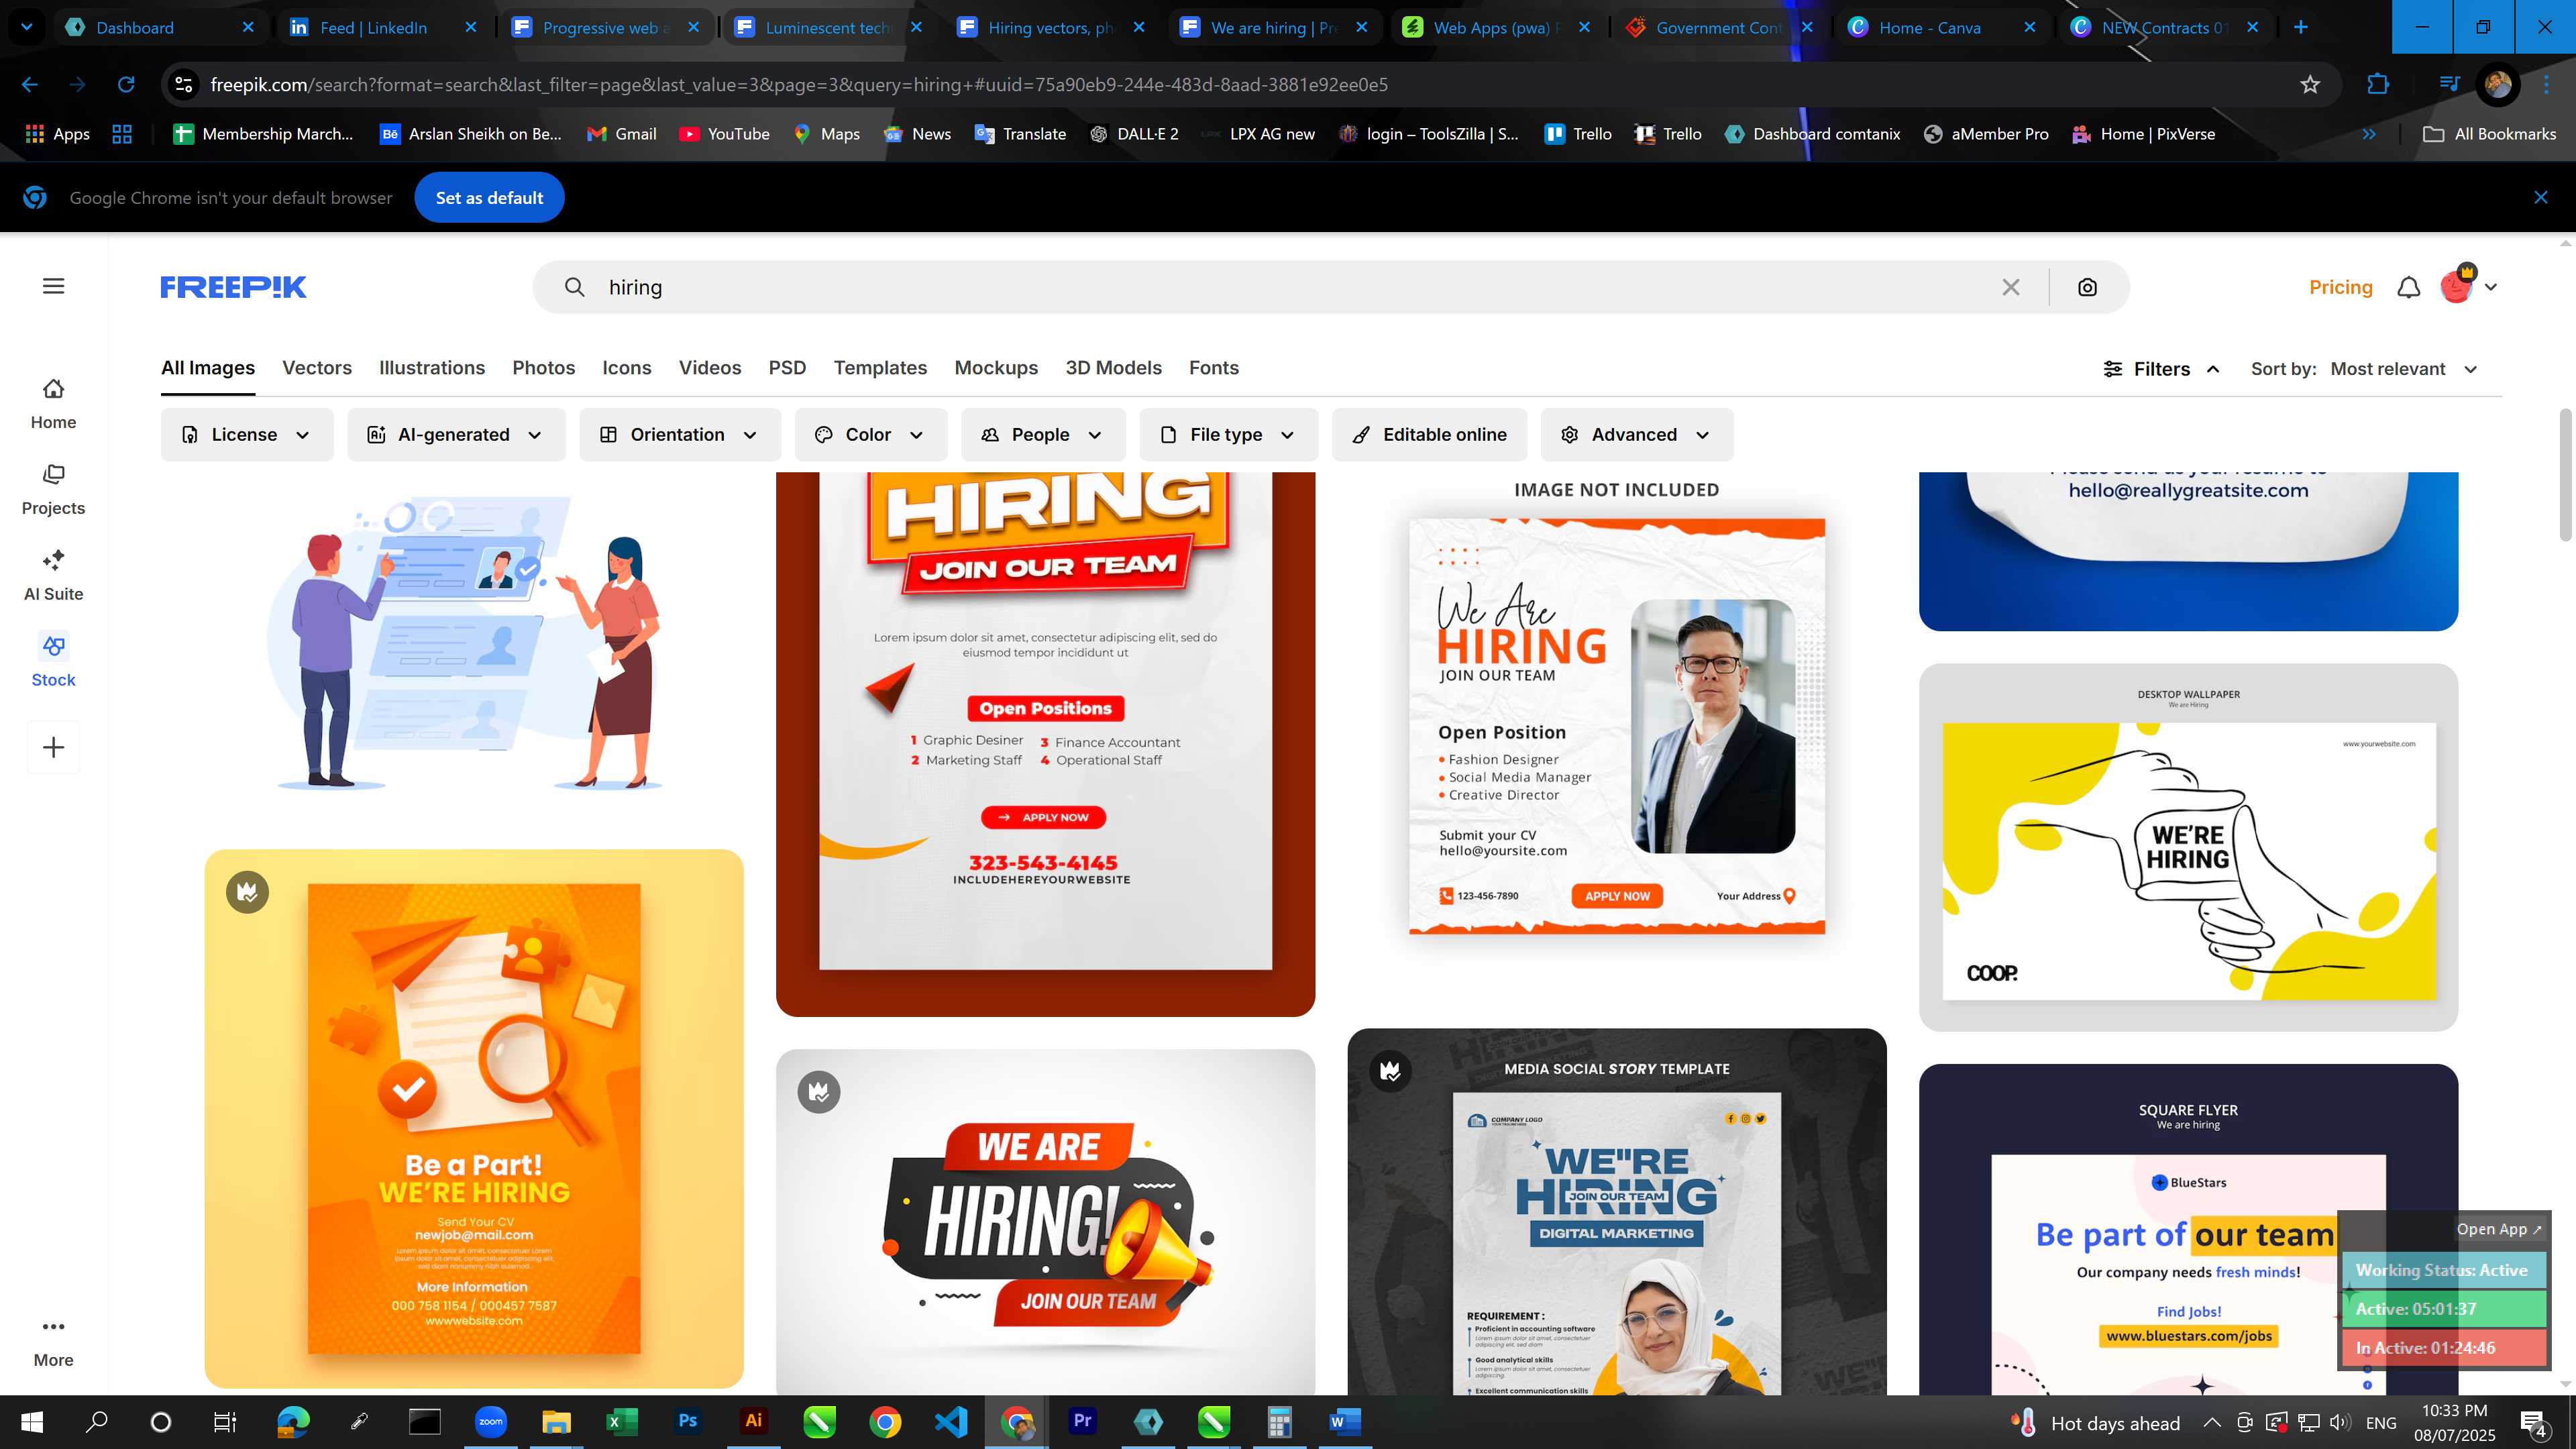The height and width of the screenshot is (1449, 2576).
Task: Open the DALL·E 2 bookmark
Action: click(1134, 134)
